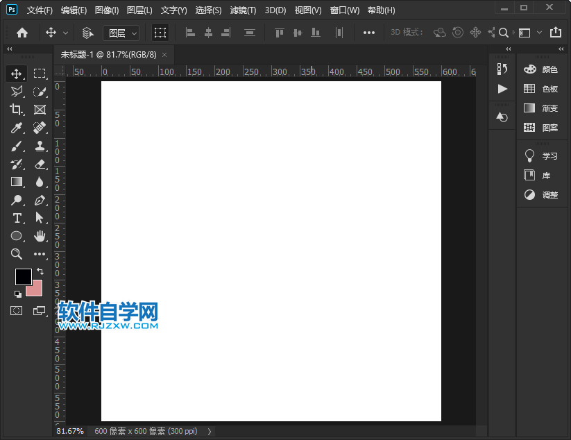This screenshot has width=571, height=440.
Task: Select the Eyedropper tool
Action: [17, 128]
